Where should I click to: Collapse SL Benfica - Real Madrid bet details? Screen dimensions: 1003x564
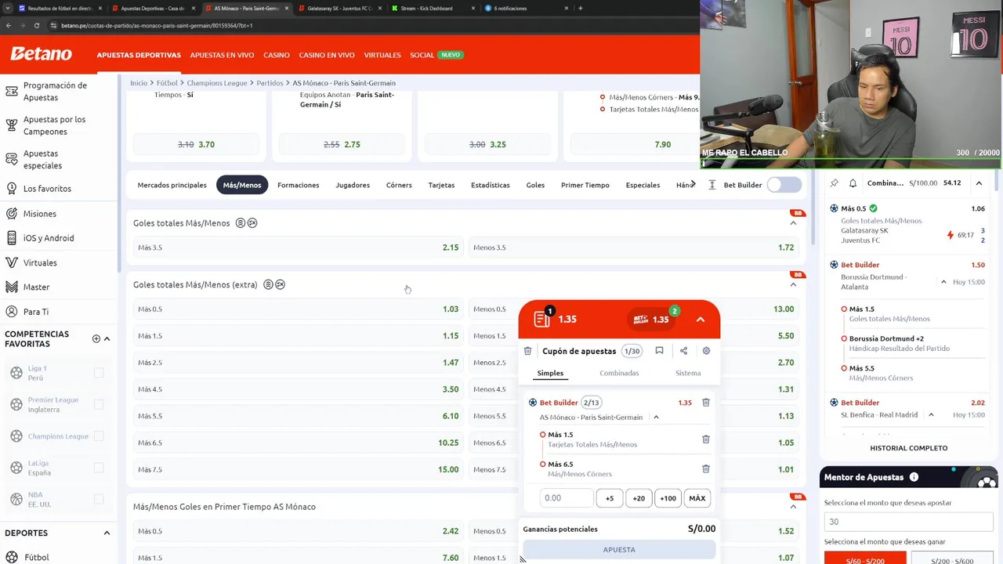click(931, 414)
